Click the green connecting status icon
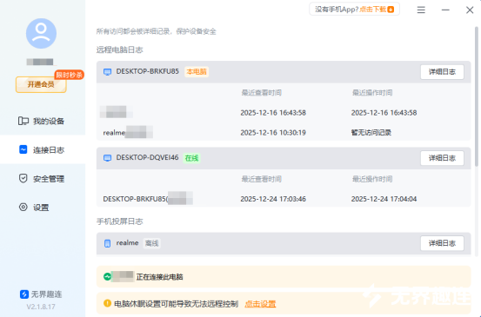The image size is (481, 317). (x=107, y=276)
